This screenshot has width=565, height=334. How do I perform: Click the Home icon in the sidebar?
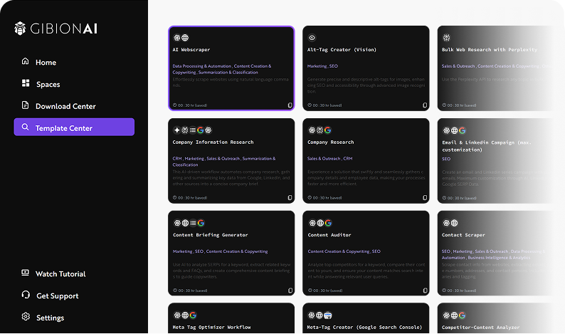[26, 62]
